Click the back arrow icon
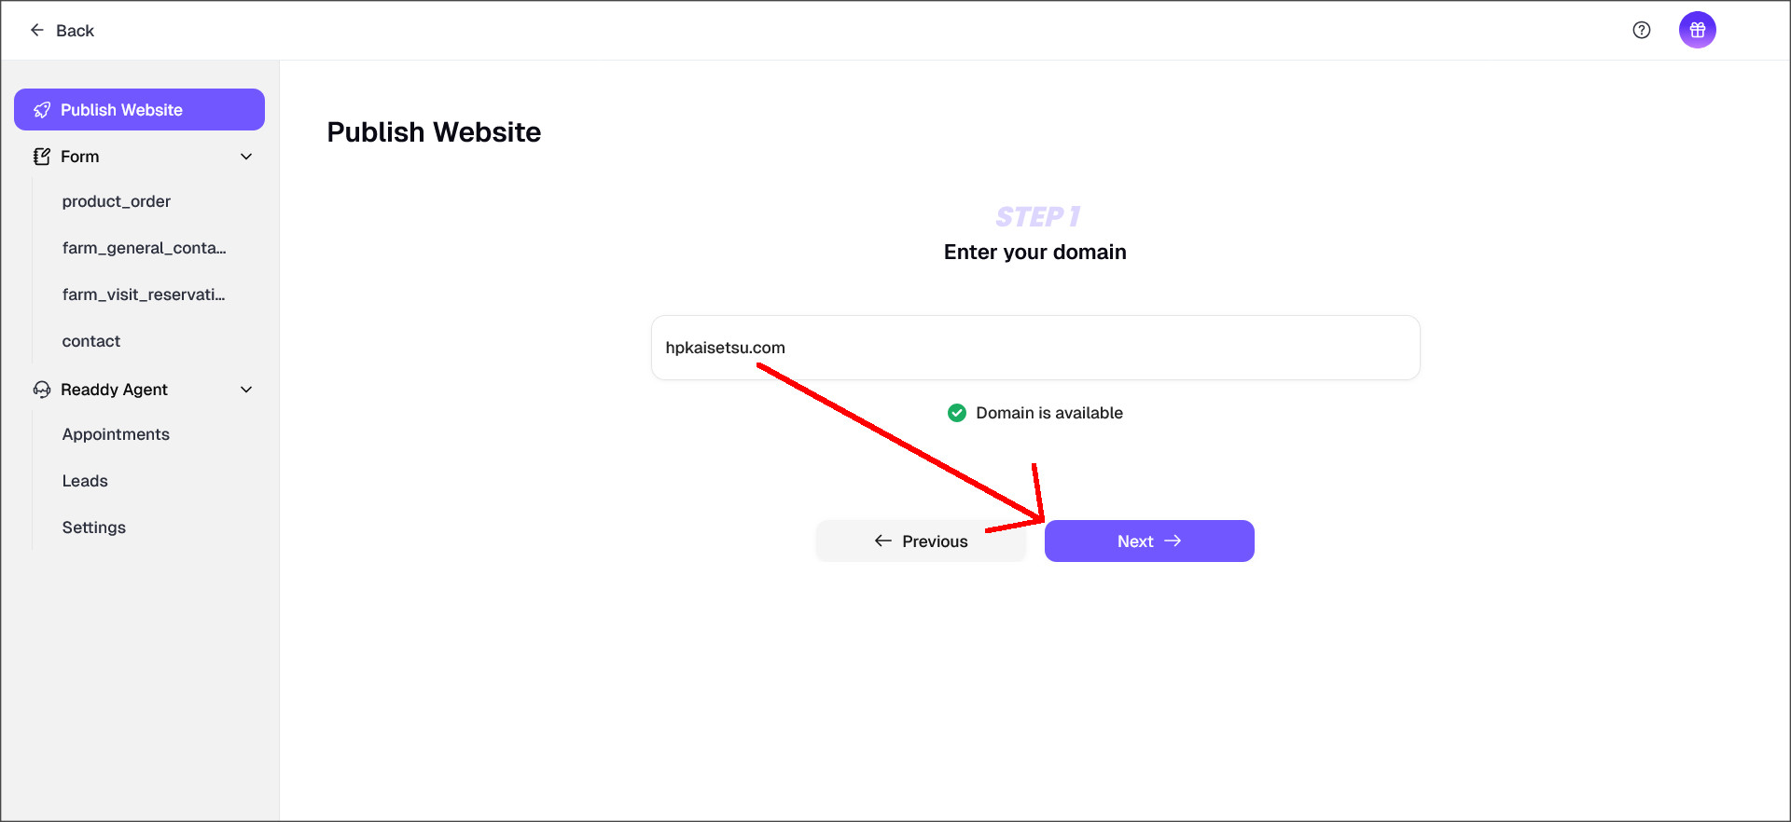Image resolution: width=1791 pixels, height=822 pixels. (37, 30)
